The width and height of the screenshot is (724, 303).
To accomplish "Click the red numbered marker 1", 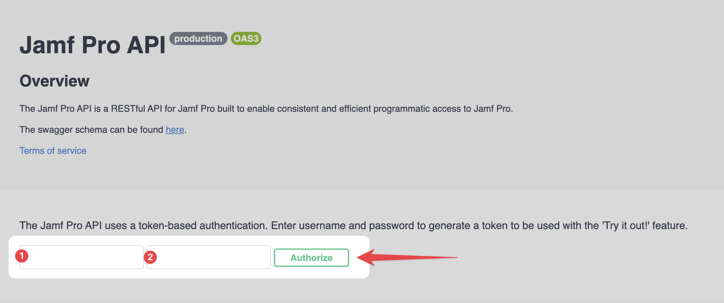I will click(22, 257).
